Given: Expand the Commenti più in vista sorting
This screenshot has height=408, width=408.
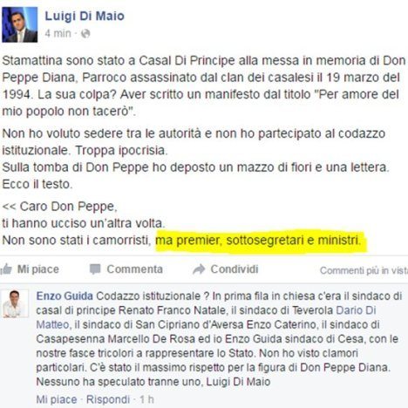Looking at the screenshot, I should pos(364,270).
